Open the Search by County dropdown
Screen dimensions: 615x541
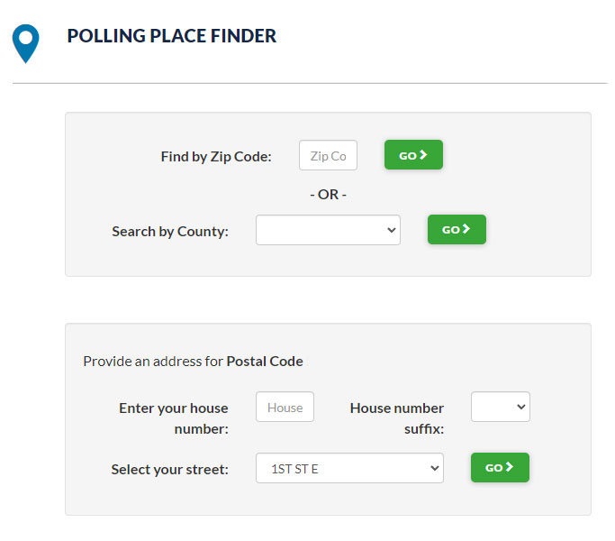click(x=328, y=230)
